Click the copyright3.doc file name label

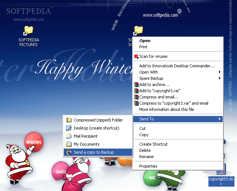pos(221,181)
